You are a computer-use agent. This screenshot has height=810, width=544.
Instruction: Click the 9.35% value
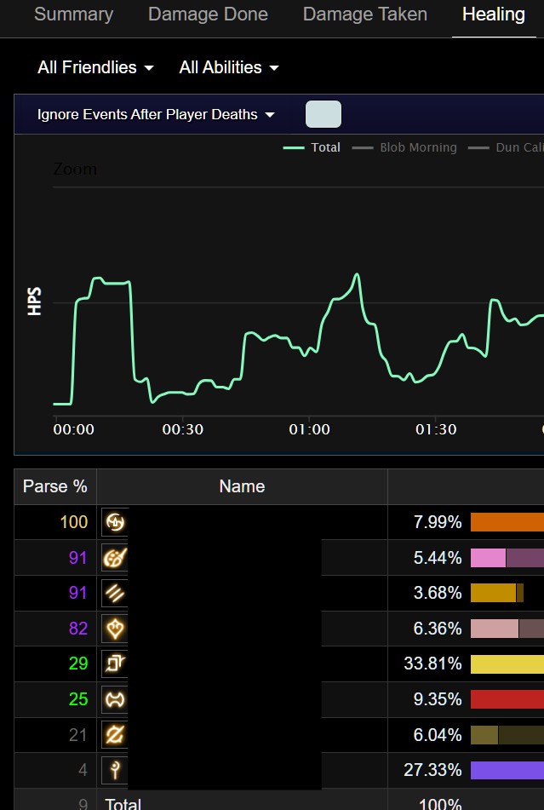pyautogui.click(x=438, y=699)
